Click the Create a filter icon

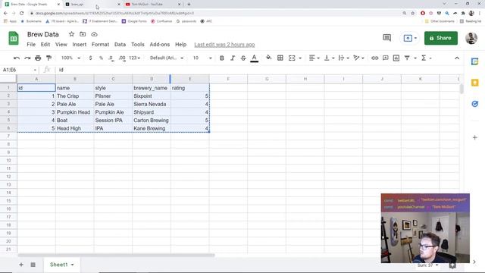[407, 58]
